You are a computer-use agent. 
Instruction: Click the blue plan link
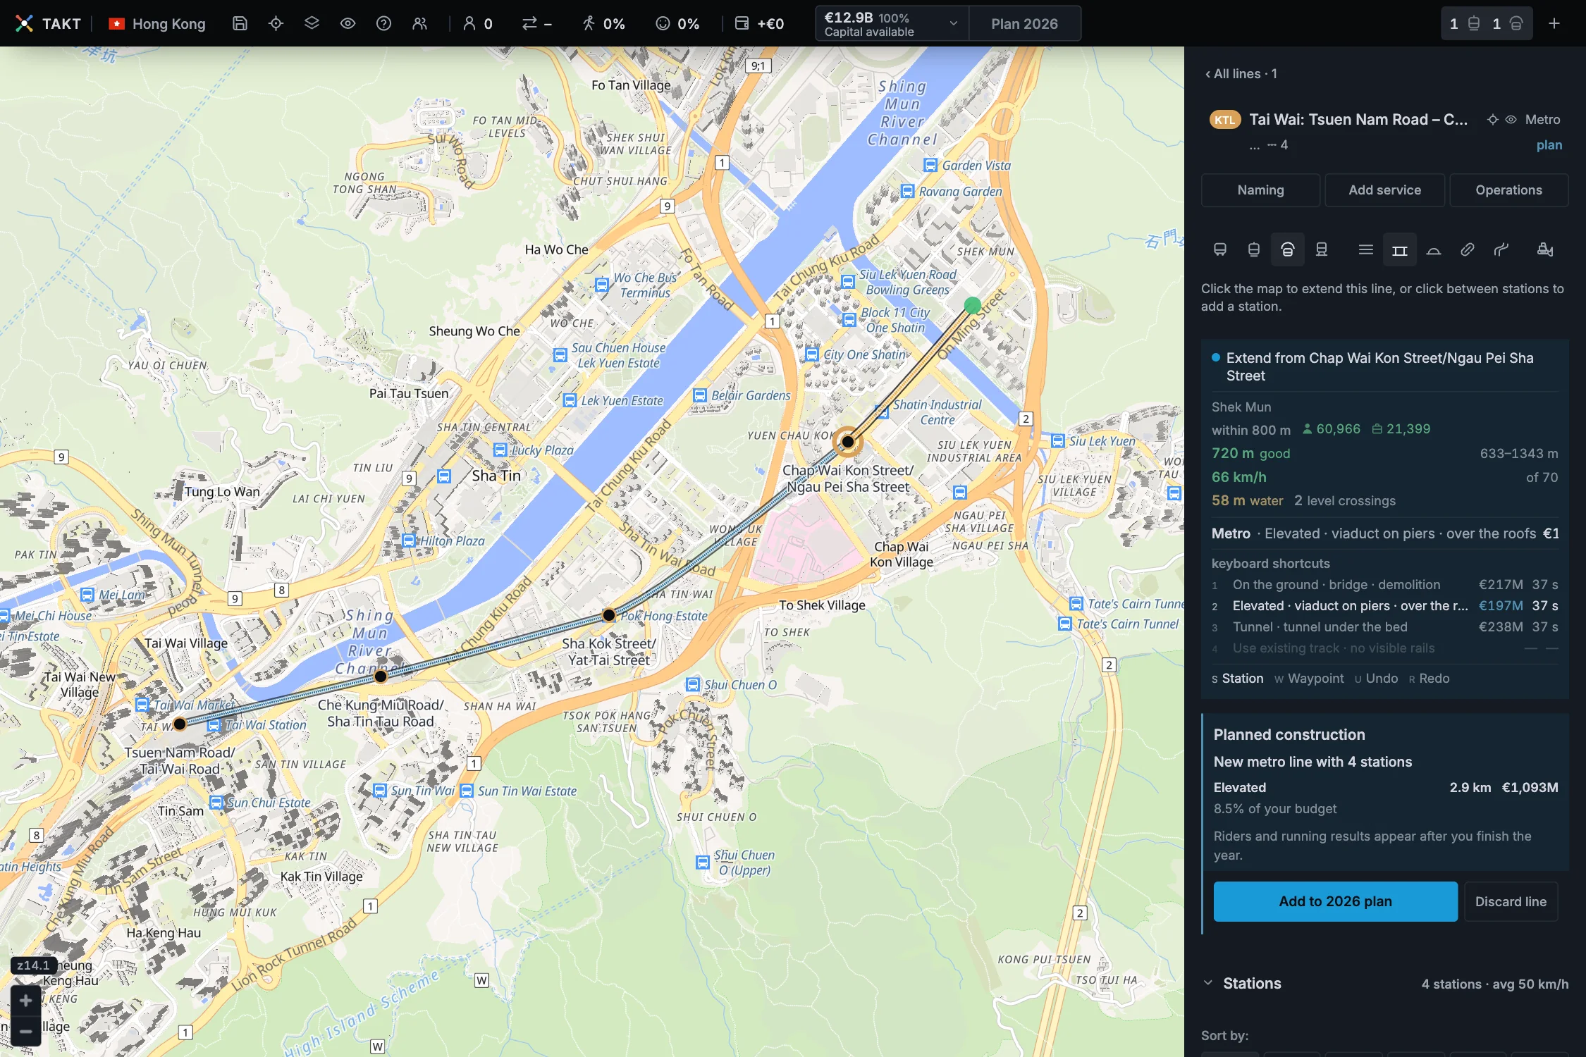tap(1549, 145)
